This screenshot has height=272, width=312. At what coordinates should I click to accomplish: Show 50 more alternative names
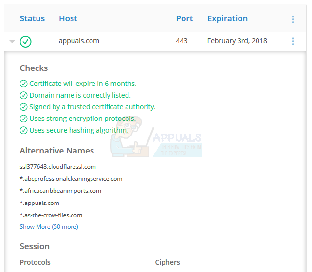[x=49, y=227]
